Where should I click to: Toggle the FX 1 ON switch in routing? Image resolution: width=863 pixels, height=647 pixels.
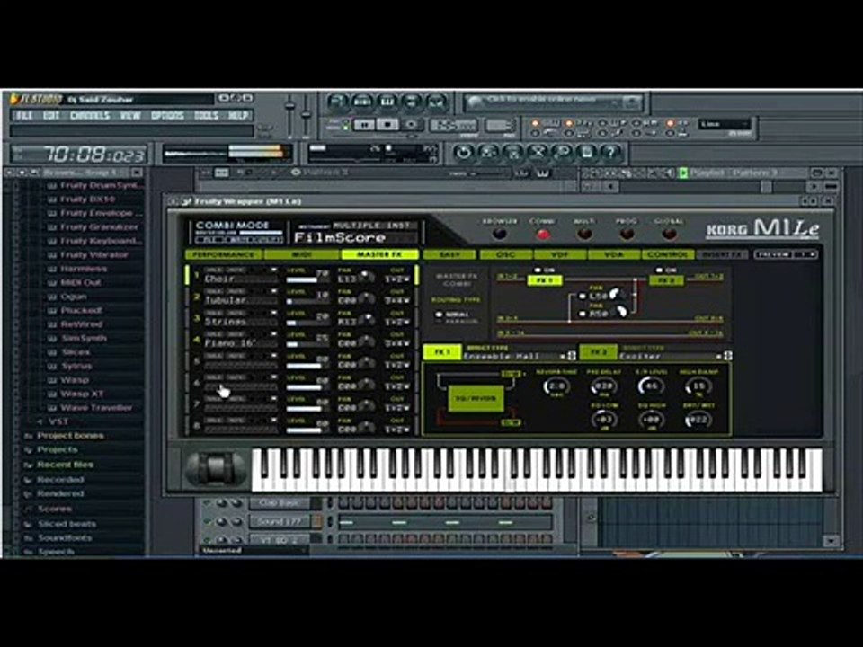coord(538,270)
